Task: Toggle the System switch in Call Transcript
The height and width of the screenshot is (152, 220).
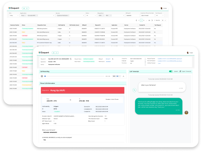Action: (171, 71)
